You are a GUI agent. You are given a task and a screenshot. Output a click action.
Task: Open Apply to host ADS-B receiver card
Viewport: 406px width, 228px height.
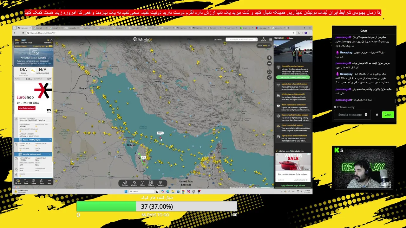293,87
